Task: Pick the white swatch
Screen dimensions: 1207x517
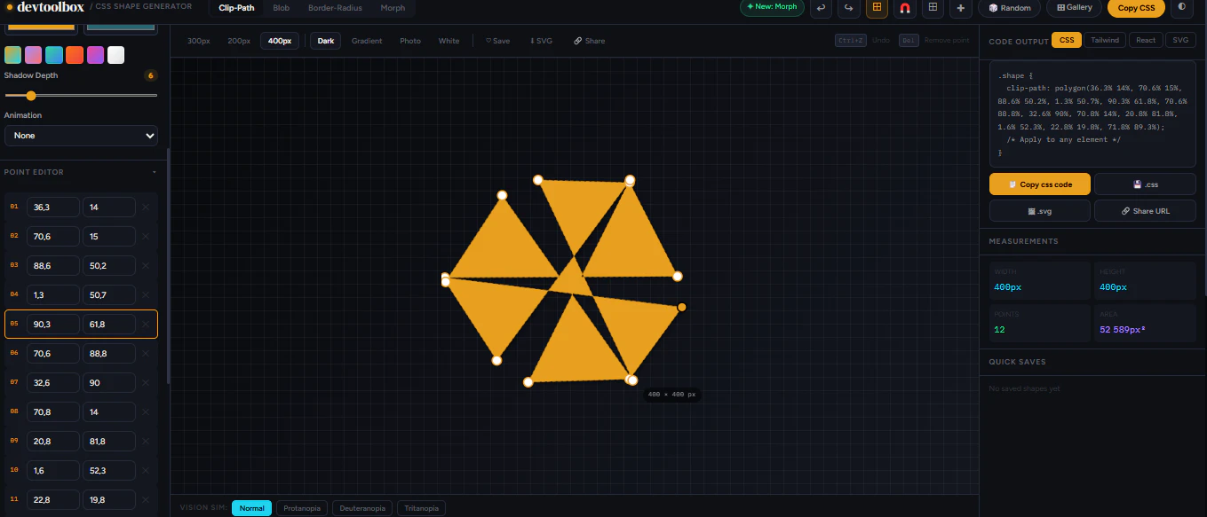Action: tap(116, 55)
